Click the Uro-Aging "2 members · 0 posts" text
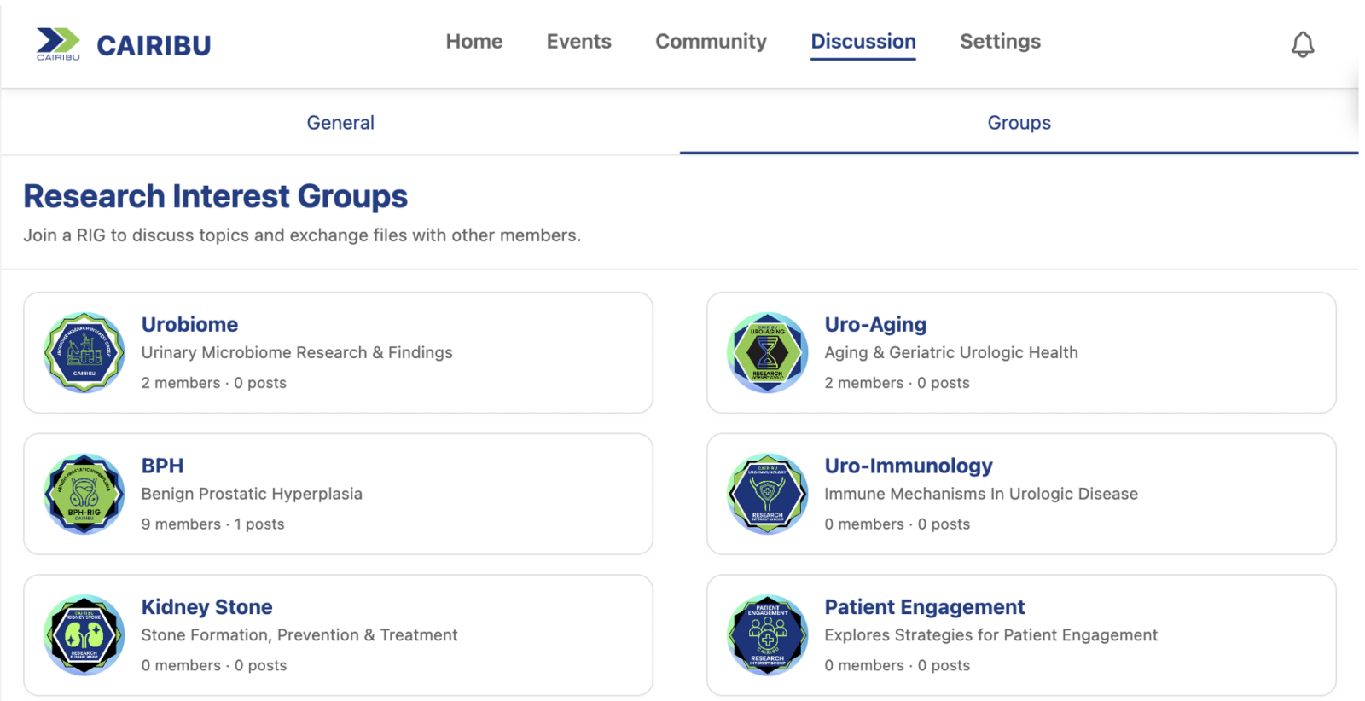The image size is (1365, 701). [897, 383]
